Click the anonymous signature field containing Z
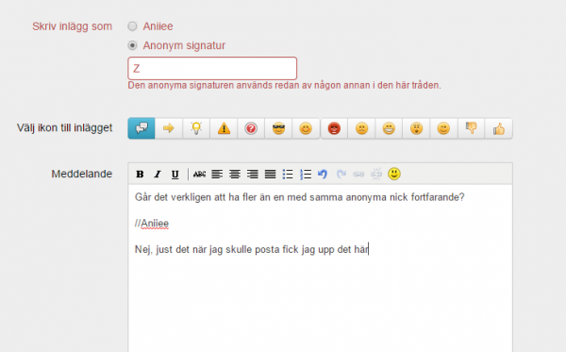Image resolution: width=566 pixels, height=352 pixels. 212,68
